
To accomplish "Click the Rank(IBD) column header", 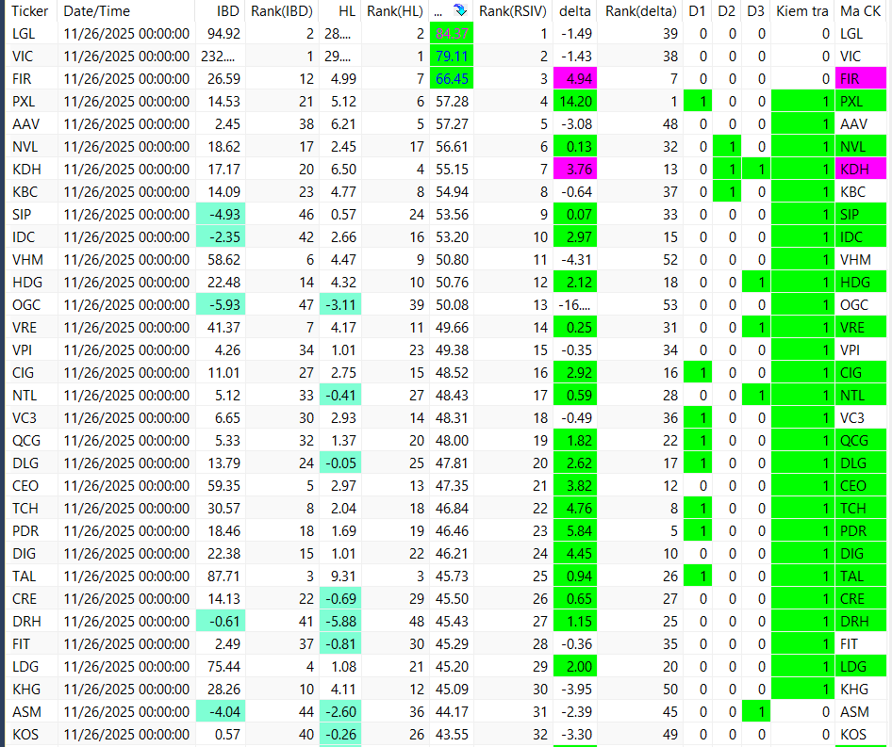I will coord(282,10).
